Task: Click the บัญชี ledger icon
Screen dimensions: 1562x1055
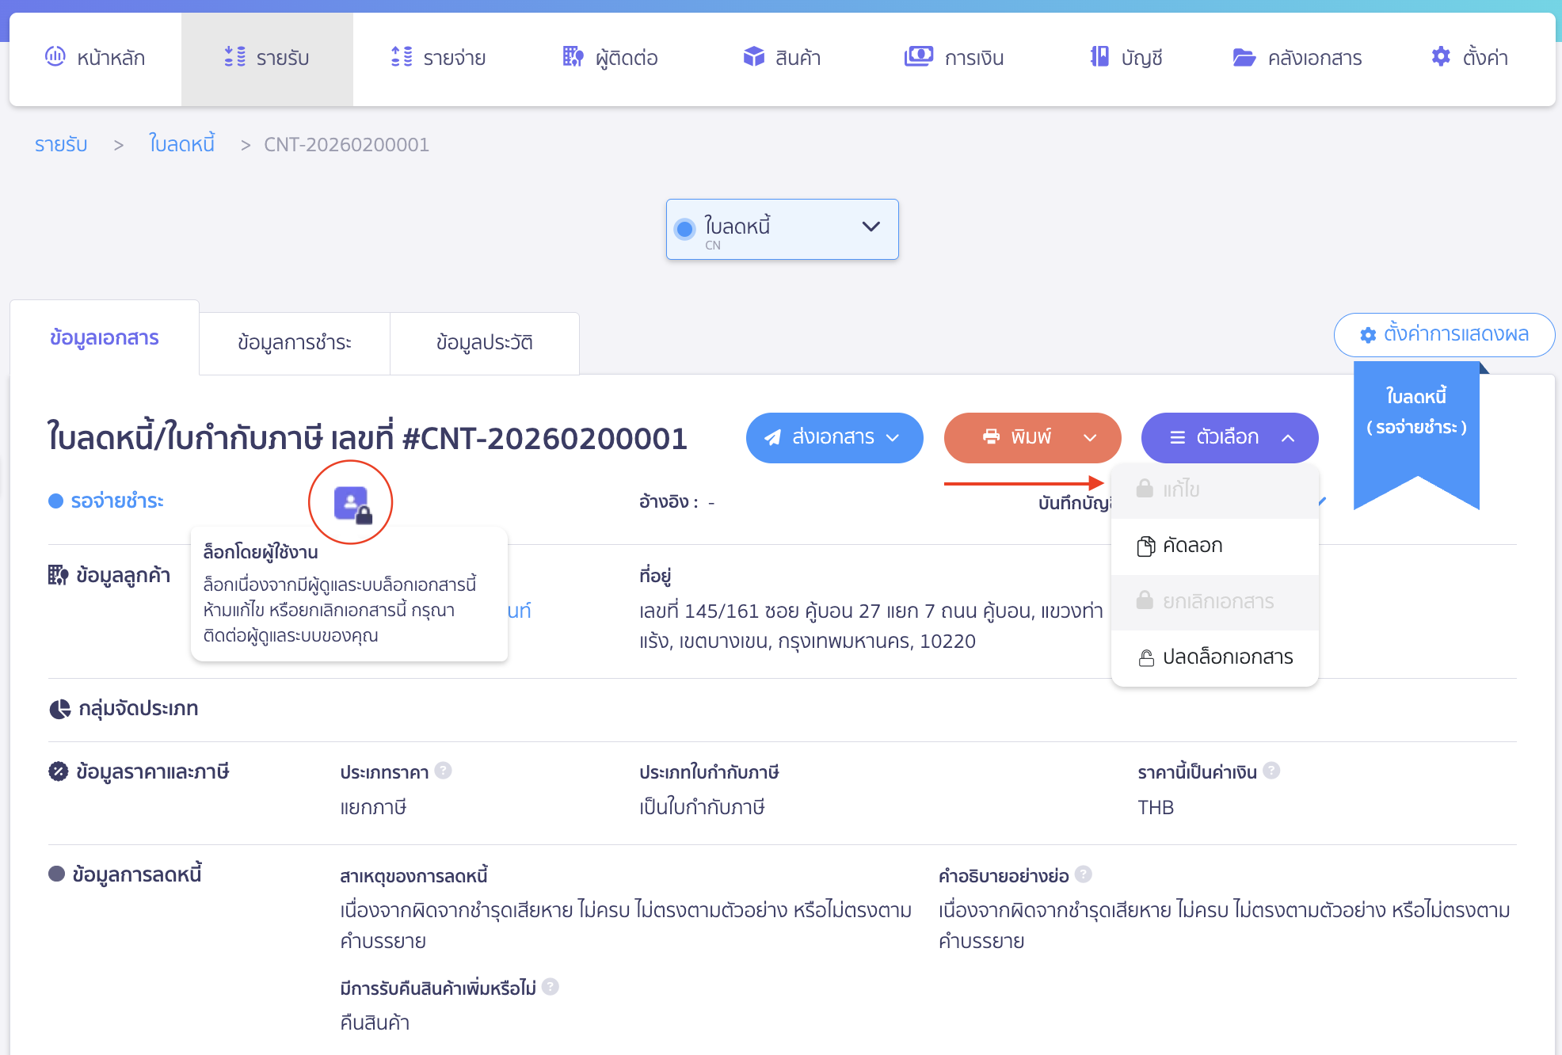Action: pos(1099,57)
